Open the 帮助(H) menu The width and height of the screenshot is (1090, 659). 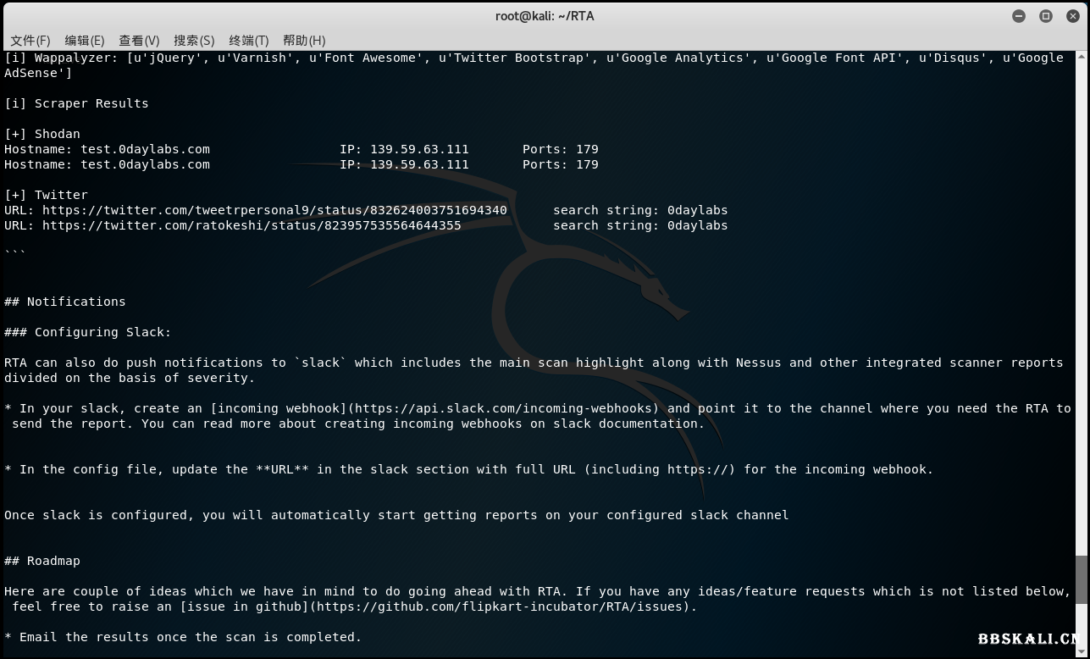point(304,41)
